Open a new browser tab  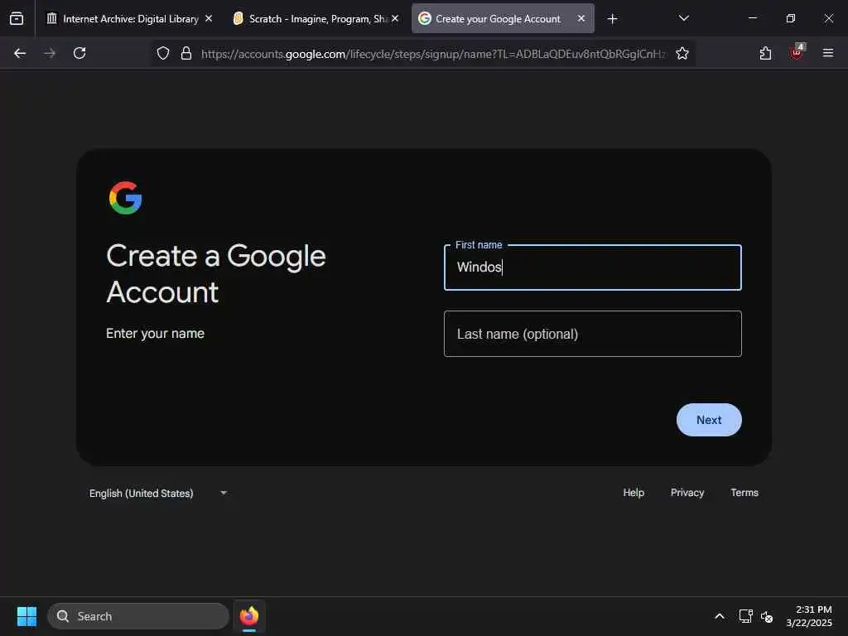pos(612,19)
